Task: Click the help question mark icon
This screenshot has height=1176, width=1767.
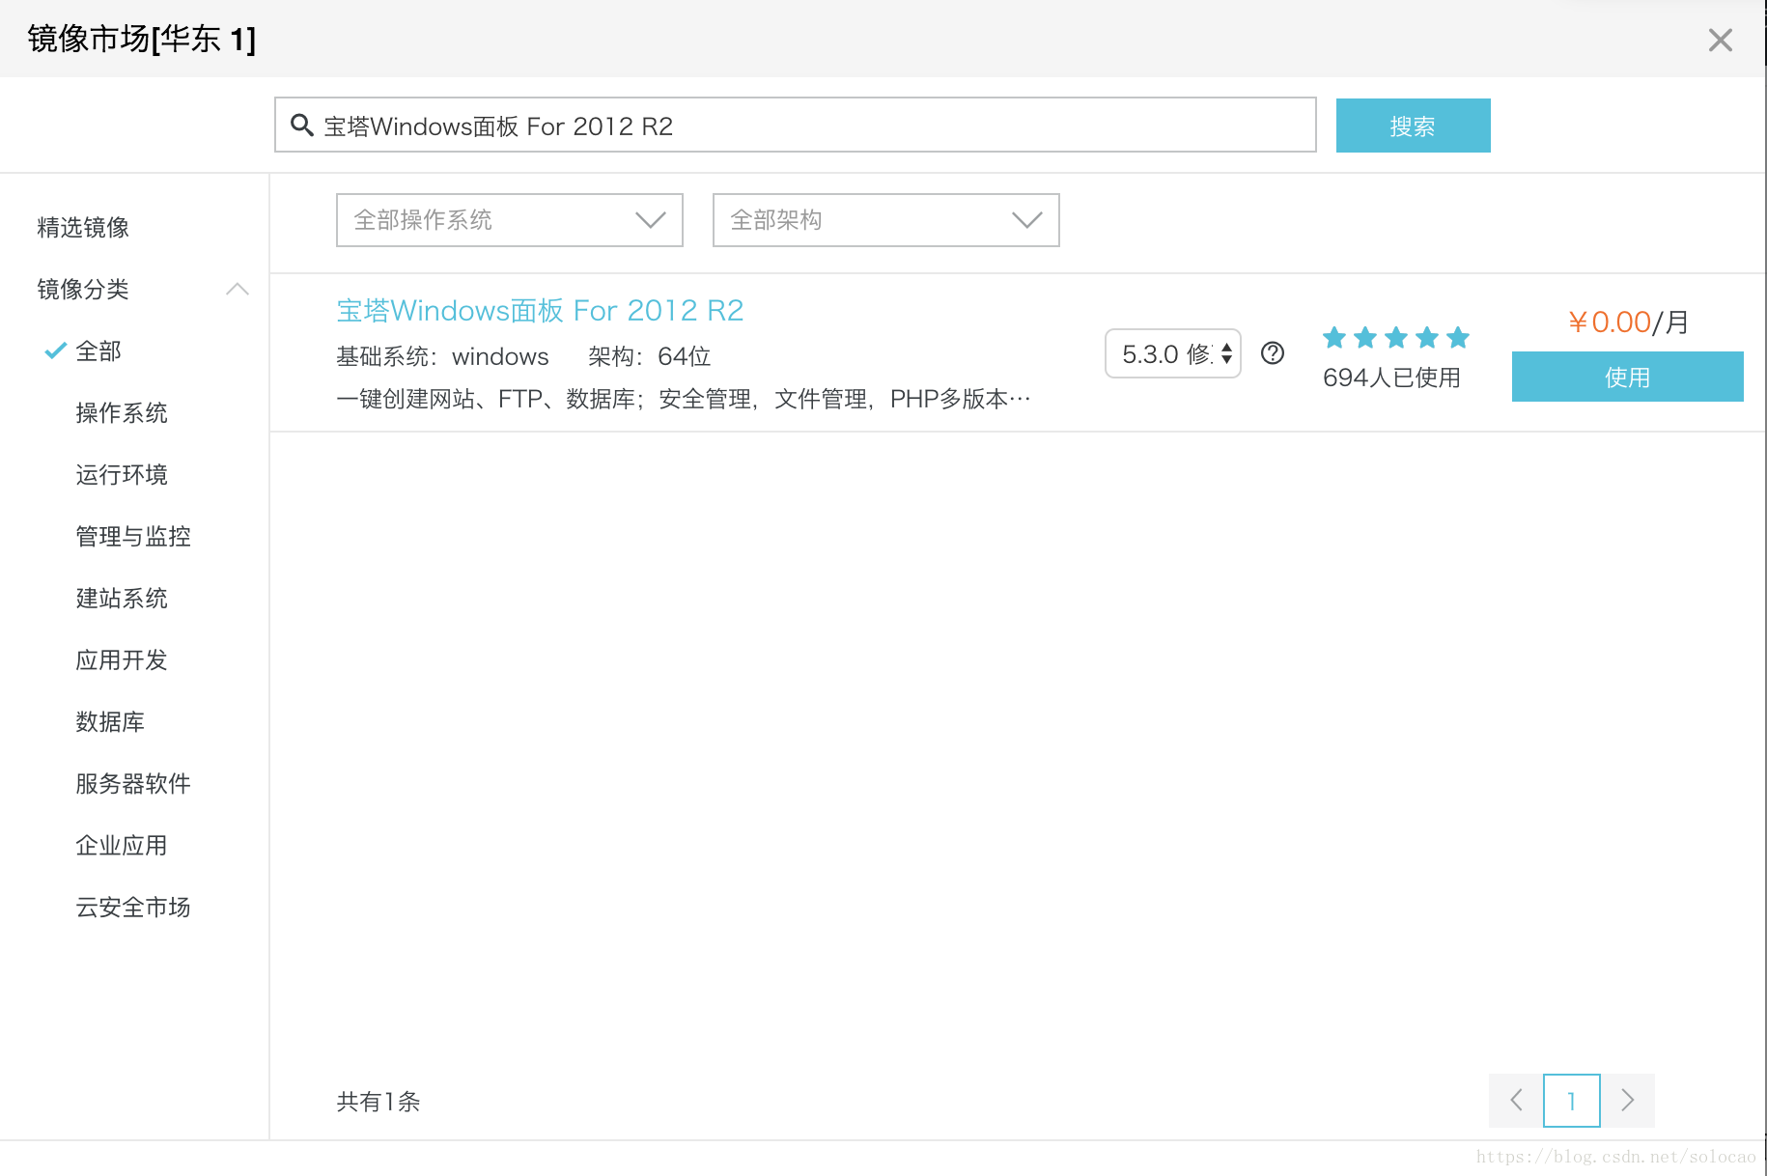Action: pyautogui.click(x=1273, y=353)
